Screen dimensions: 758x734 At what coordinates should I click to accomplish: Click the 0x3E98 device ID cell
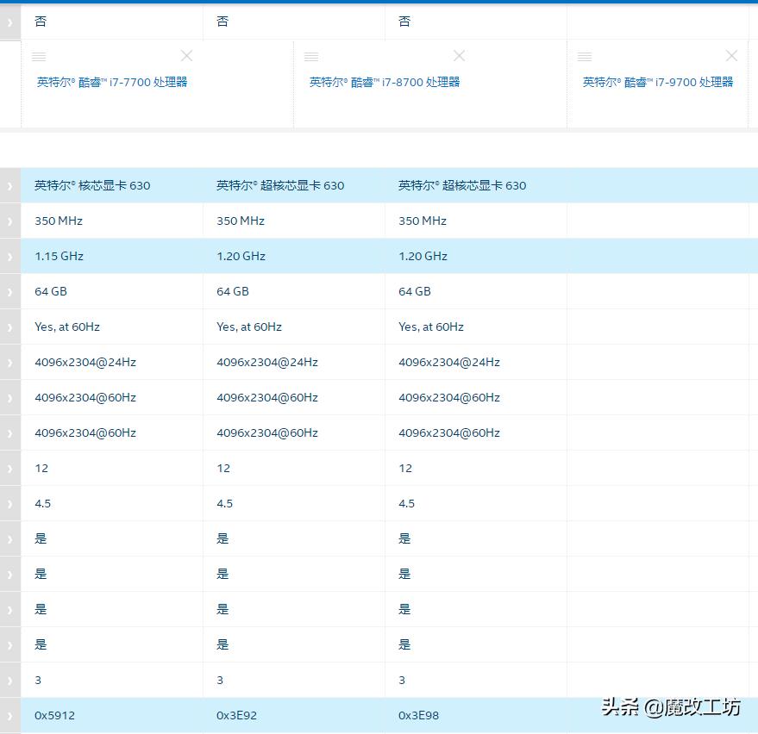pos(419,715)
